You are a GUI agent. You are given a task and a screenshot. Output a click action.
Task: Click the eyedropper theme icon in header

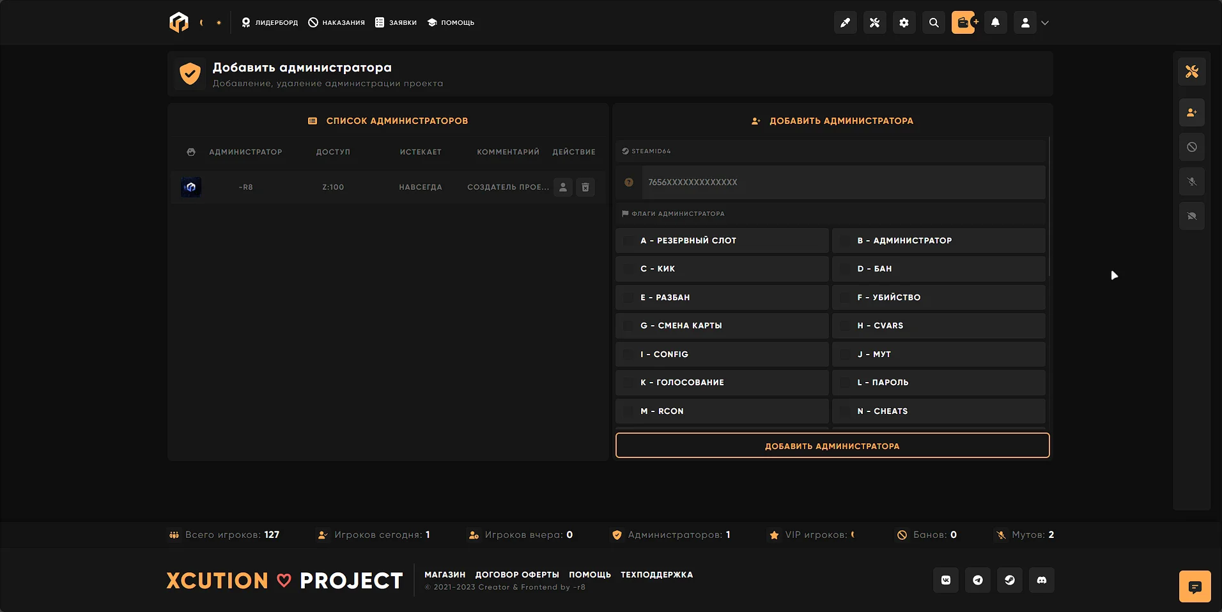(845, 23)
